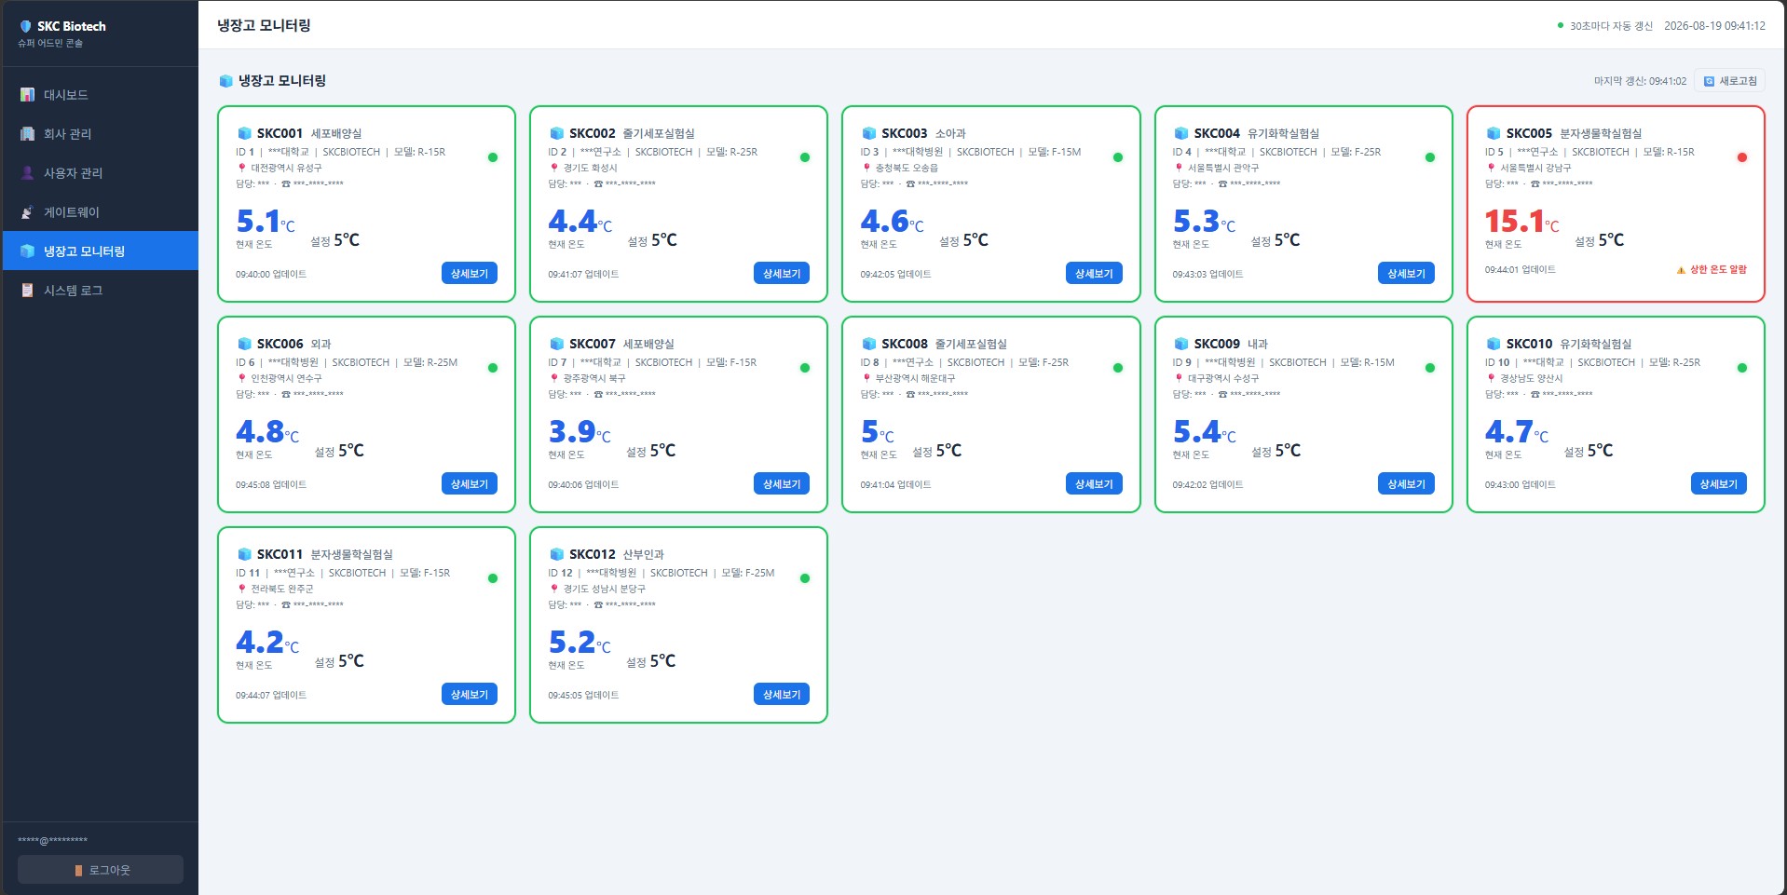
Task: Click the phone icon on SKC002 card
Action: (597, 183)
